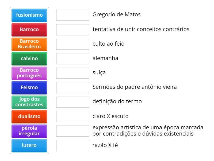The image size is (214, 161).
Task: Select the box for 'Sermões do padre antônio vieira'
Action: pos(72,87)
